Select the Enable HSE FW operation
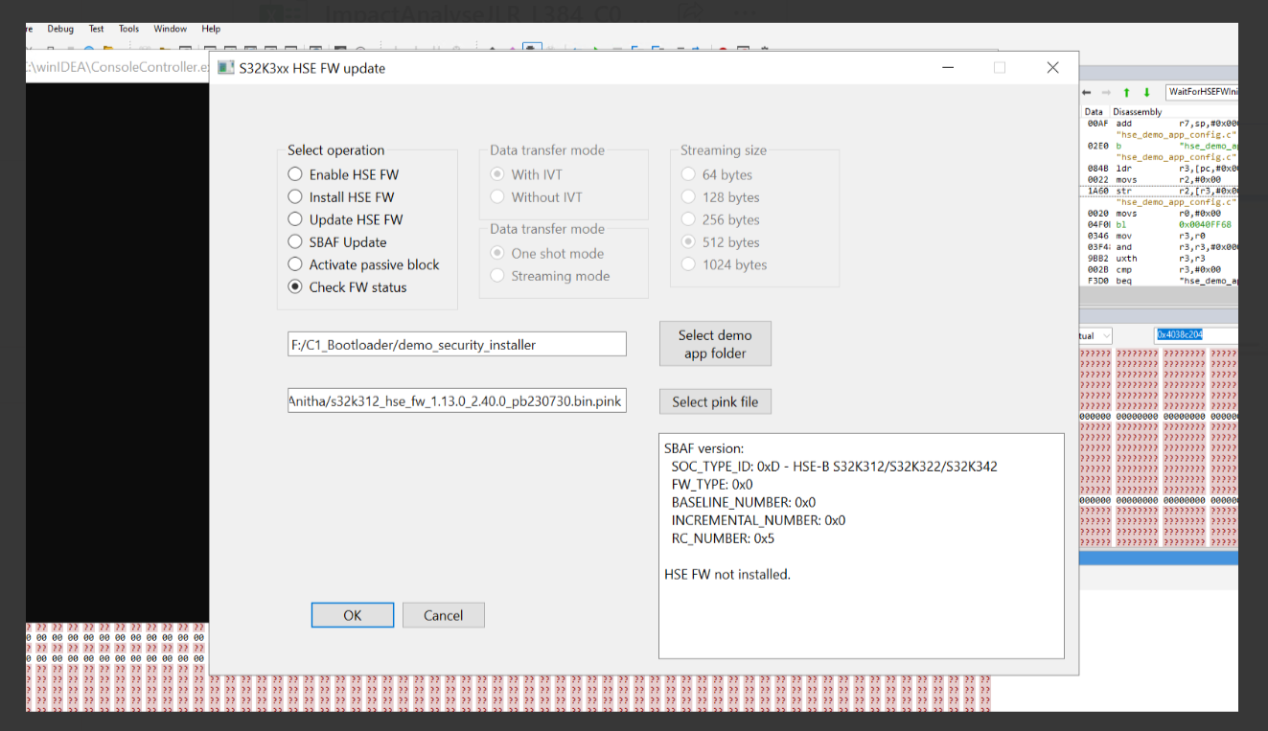The height and width of the screenshot is (731, 1268). (x=343, y=174)
